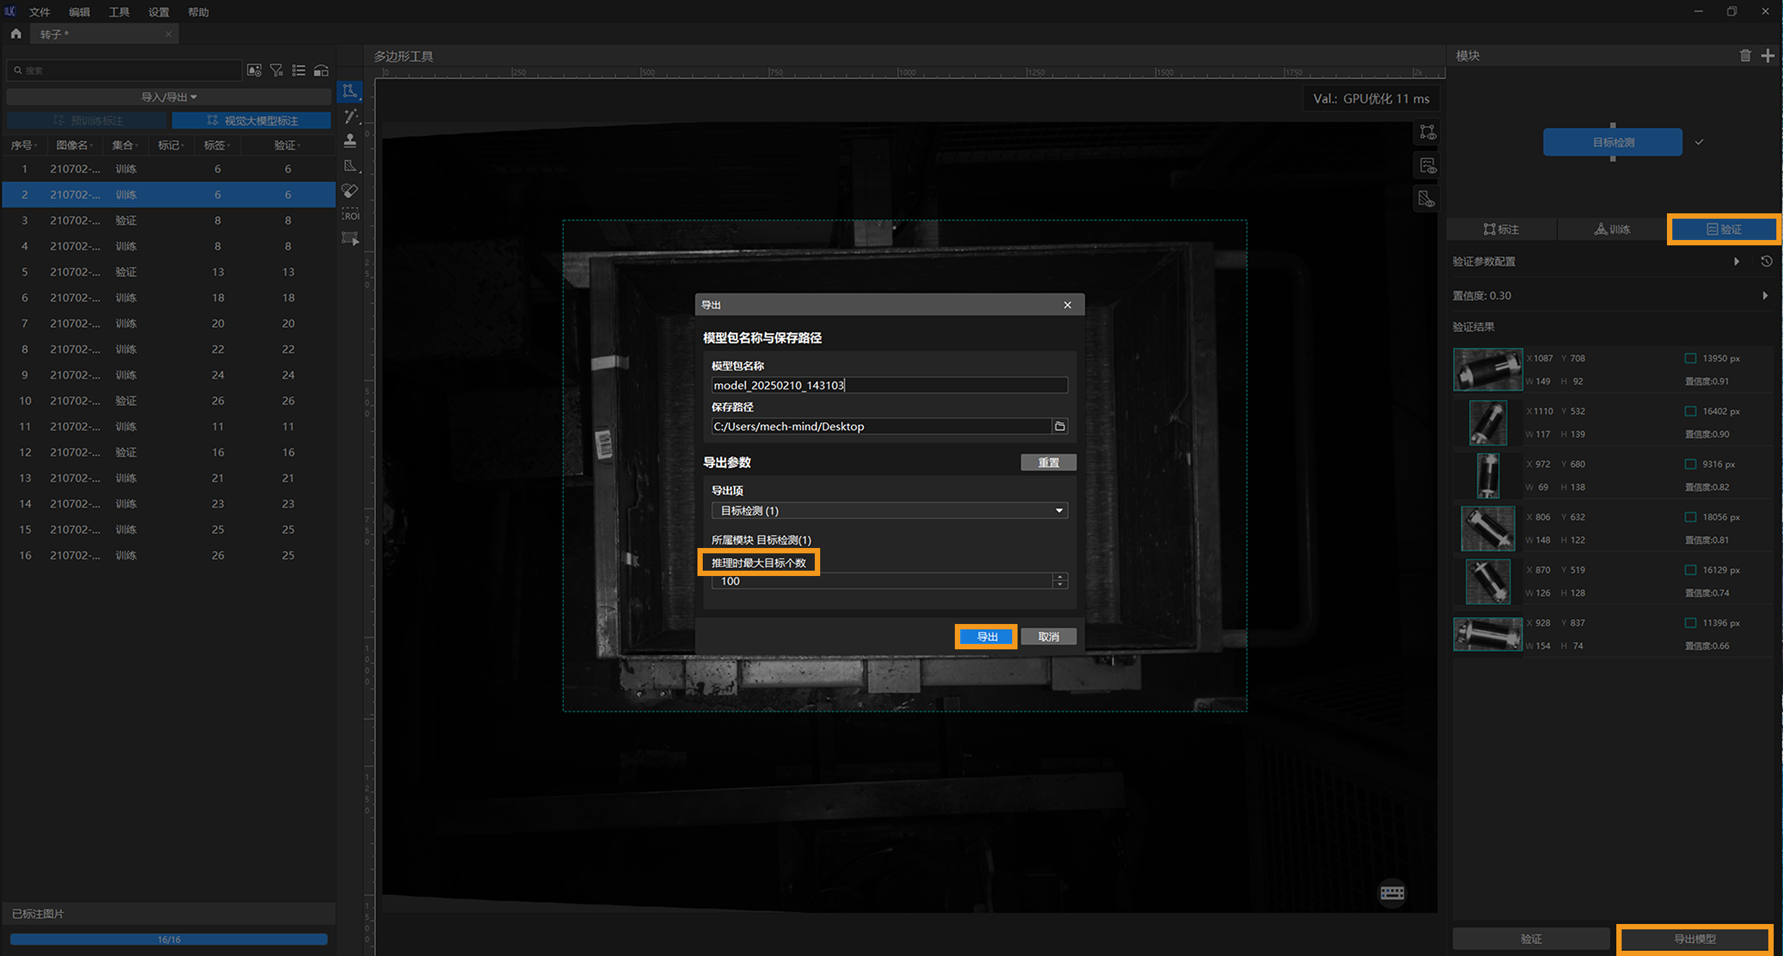
Task: Add a new module with plus icon
Action: tap(1768, 56)
